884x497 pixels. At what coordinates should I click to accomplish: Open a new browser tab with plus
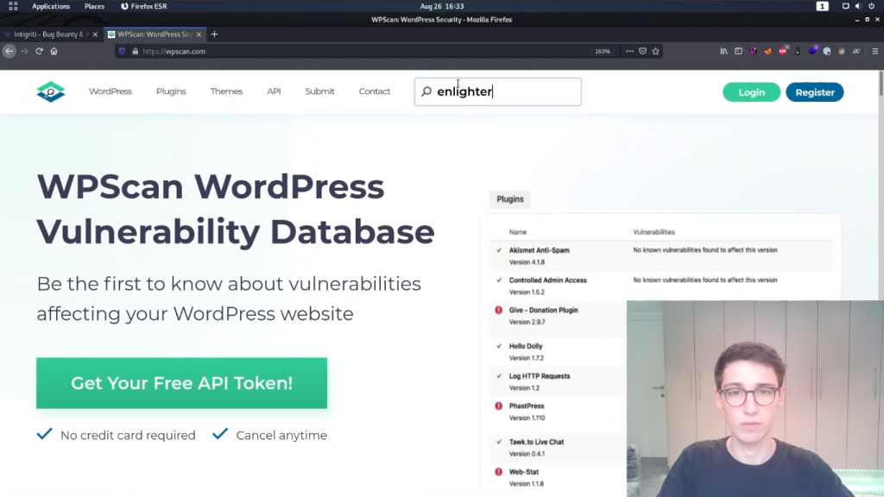[x=214, y=35]
